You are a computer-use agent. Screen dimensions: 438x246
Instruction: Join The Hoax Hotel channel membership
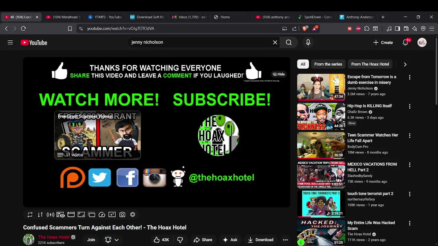91,240
